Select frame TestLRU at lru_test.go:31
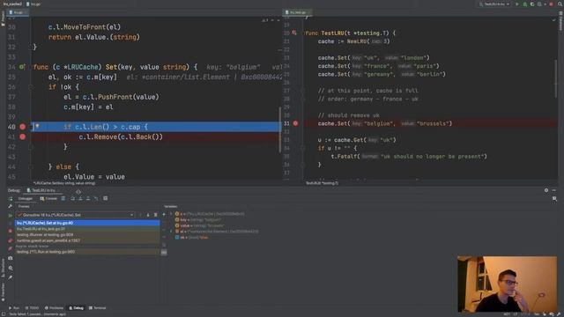Screen dimensions: 564x317 pyautogui.click(x=87, y=229)
